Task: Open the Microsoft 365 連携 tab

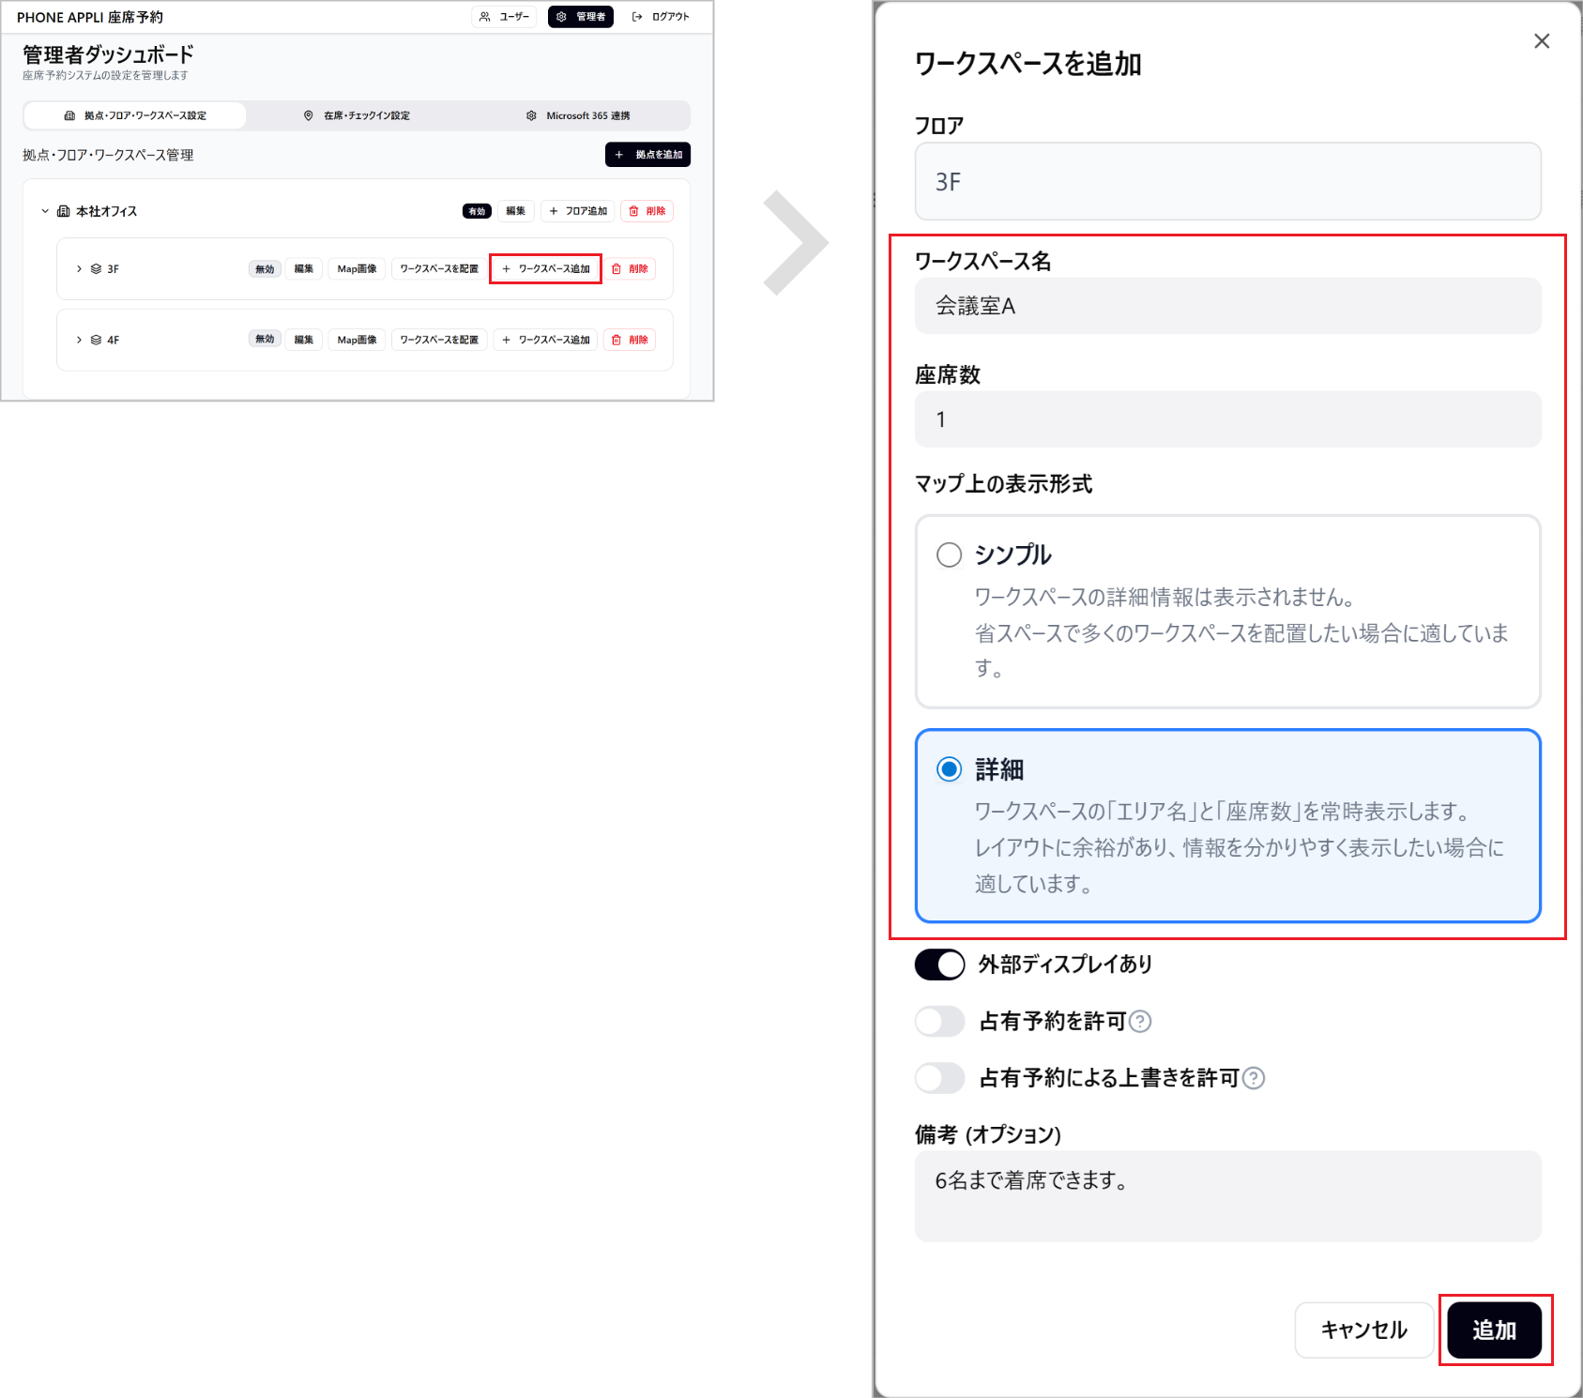Action: tap(578, 116)
